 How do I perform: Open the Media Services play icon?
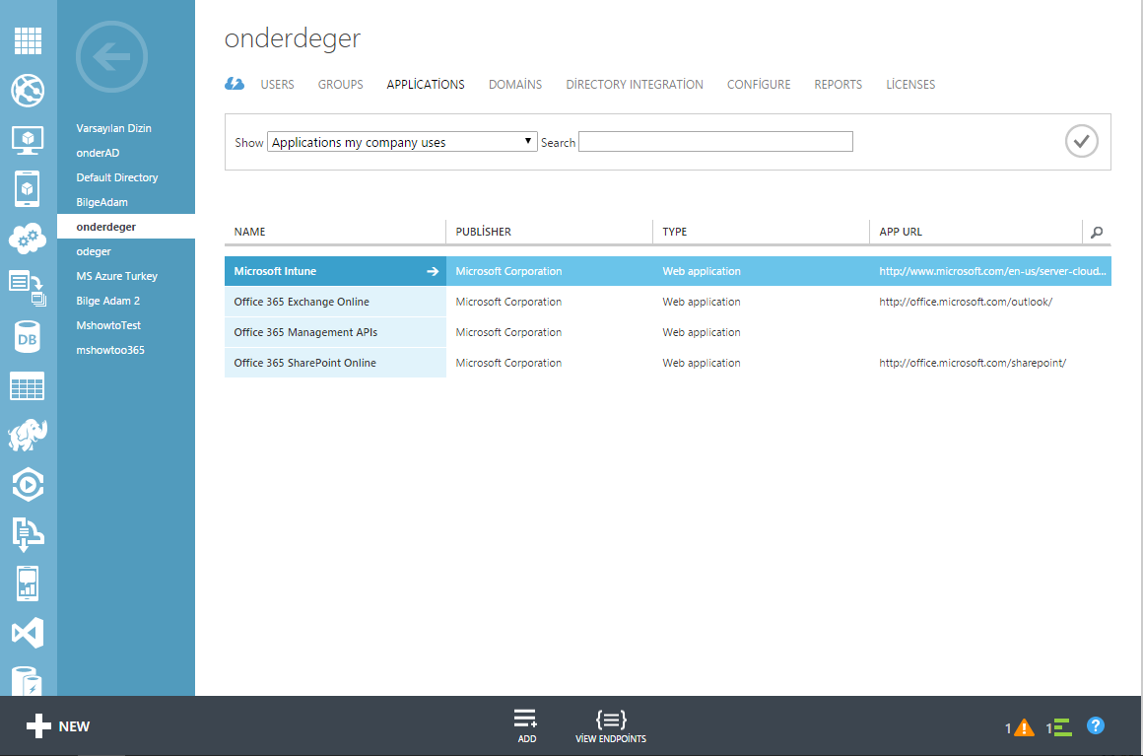(x=28, y=485)
